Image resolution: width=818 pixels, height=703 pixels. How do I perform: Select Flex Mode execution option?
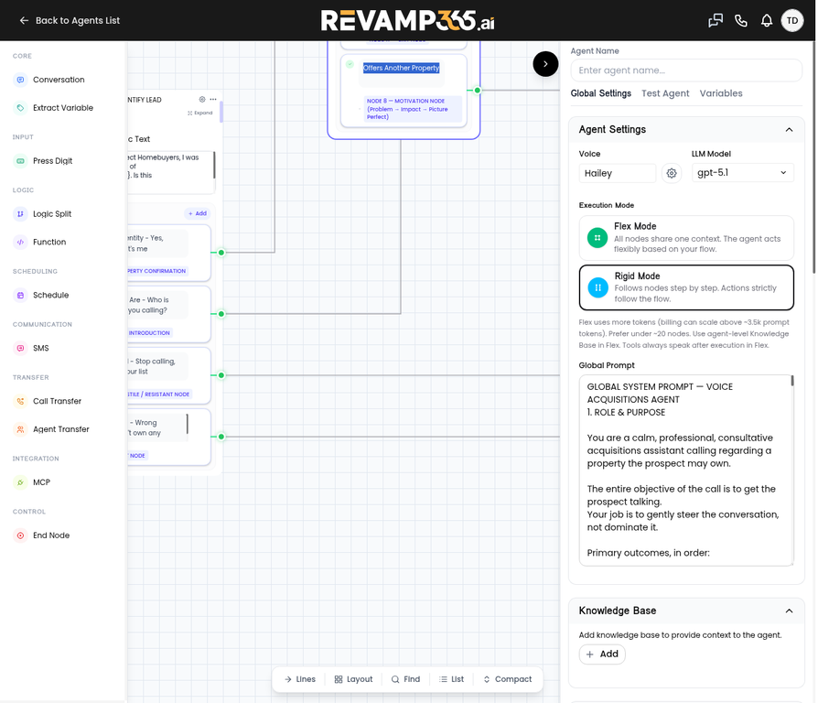tap(686, 238)
